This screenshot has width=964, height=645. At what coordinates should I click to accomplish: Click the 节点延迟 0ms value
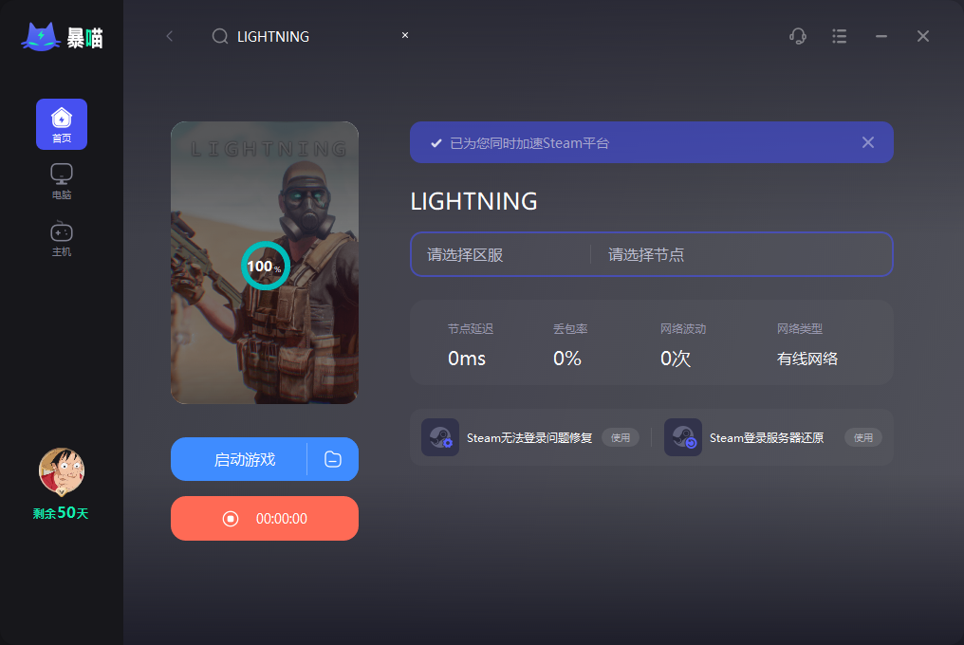pyautogui.click(x=467, y=359)
